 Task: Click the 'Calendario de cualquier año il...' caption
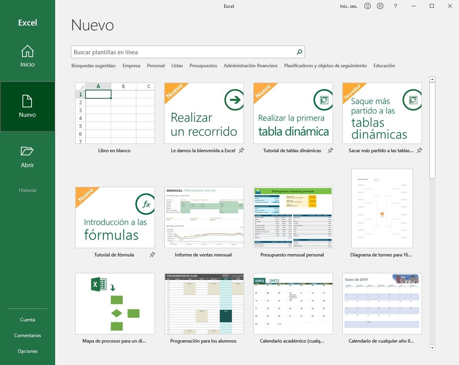coord(381,341)
